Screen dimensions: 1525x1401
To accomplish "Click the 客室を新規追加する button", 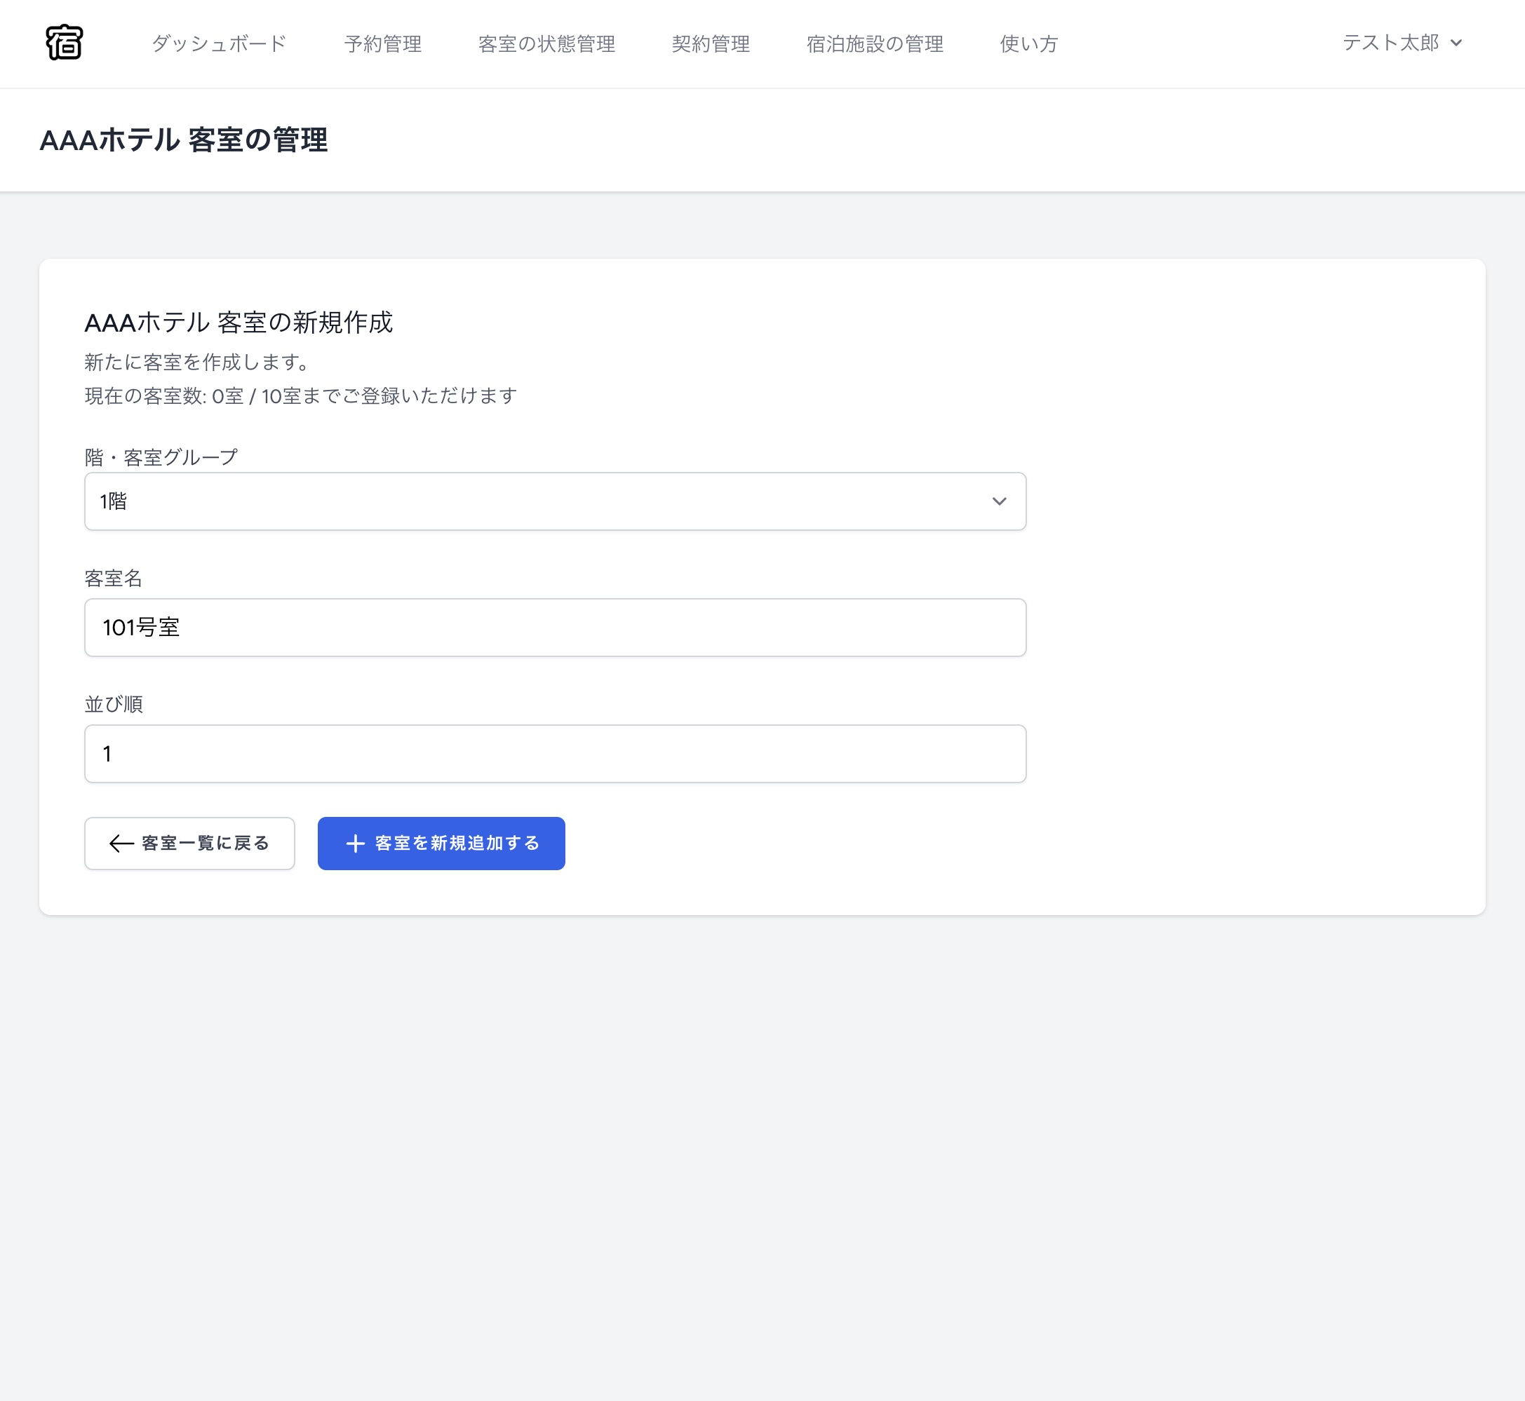I will tap(441, 843).
